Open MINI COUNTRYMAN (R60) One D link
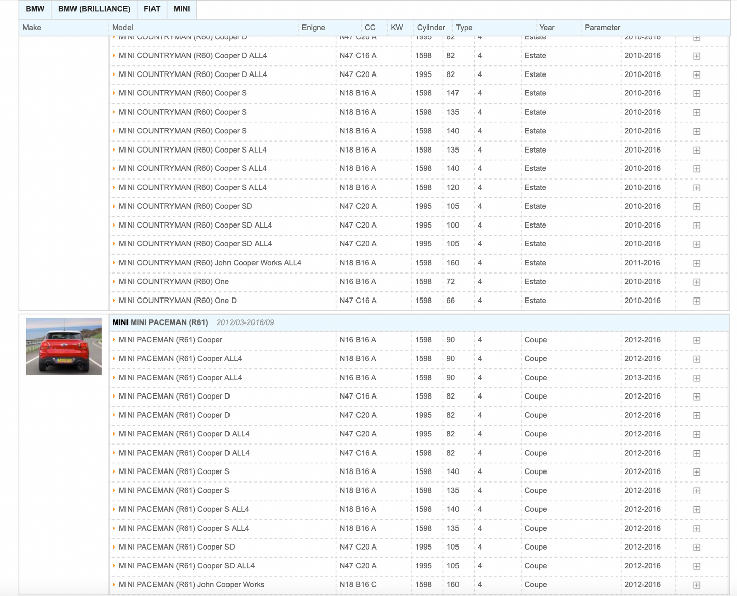 [177, 301]
